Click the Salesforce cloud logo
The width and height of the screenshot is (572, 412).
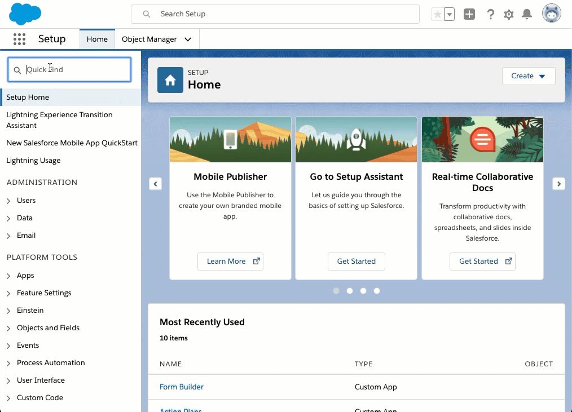pos(25,14)
